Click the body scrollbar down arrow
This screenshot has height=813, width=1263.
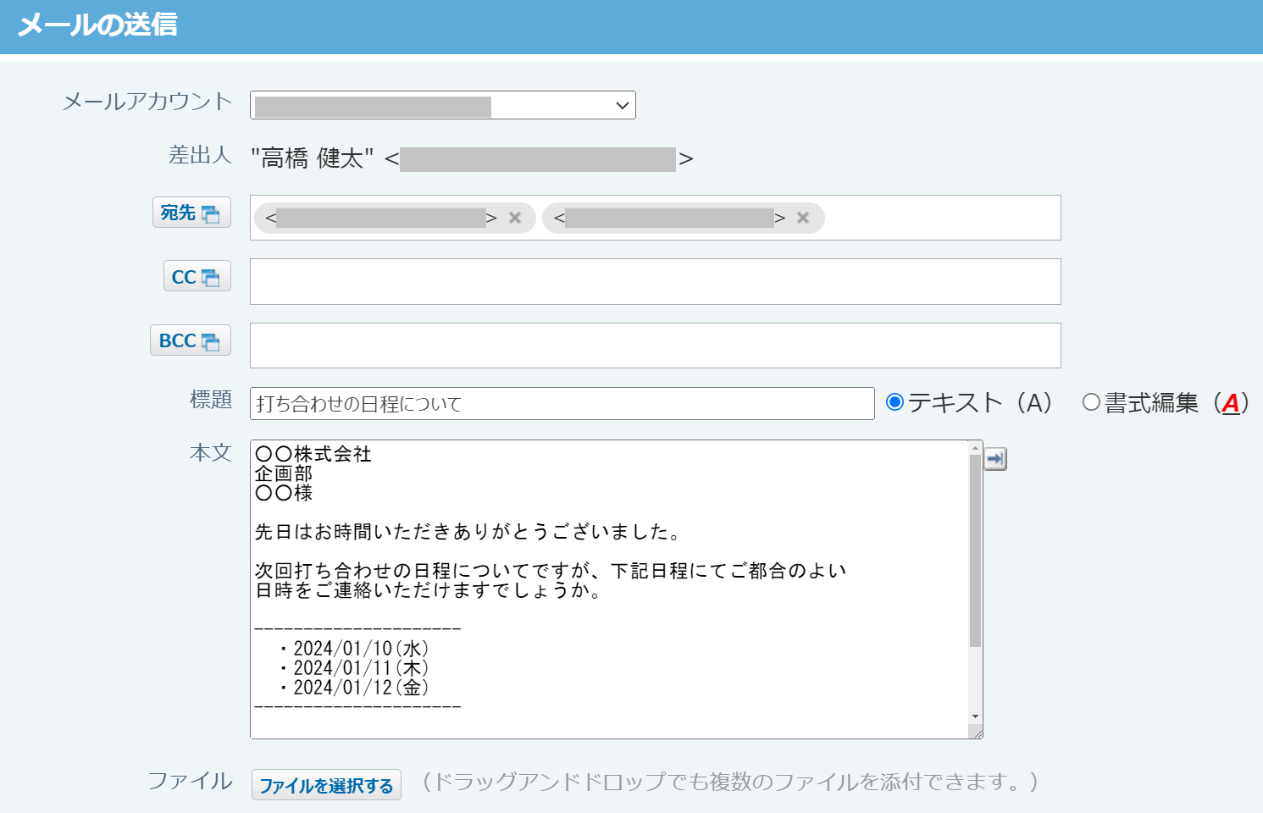click(x=976, y=716)
